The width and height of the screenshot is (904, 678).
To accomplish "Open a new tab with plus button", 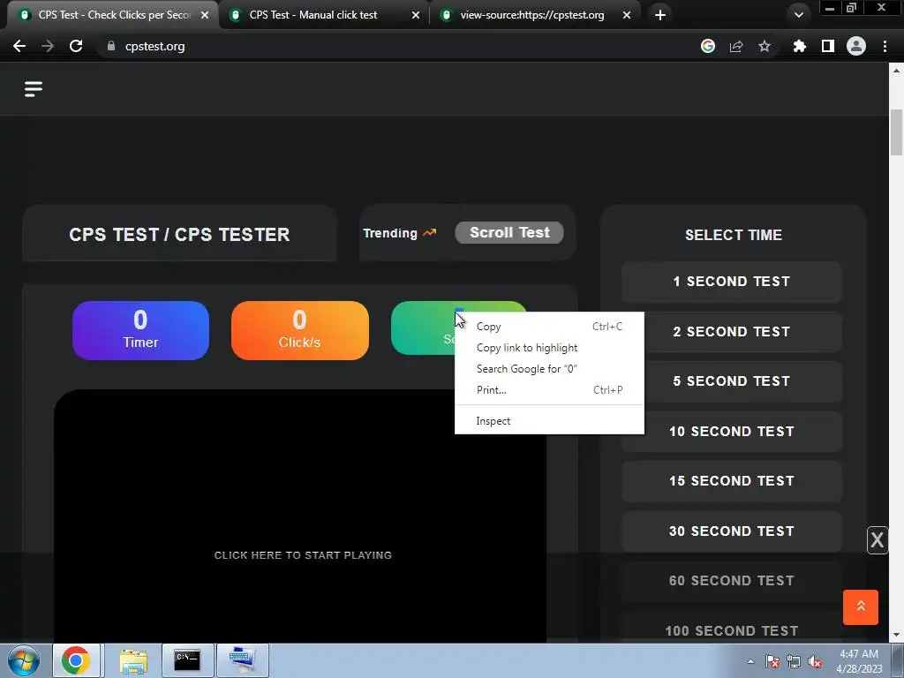I will 660,15.
